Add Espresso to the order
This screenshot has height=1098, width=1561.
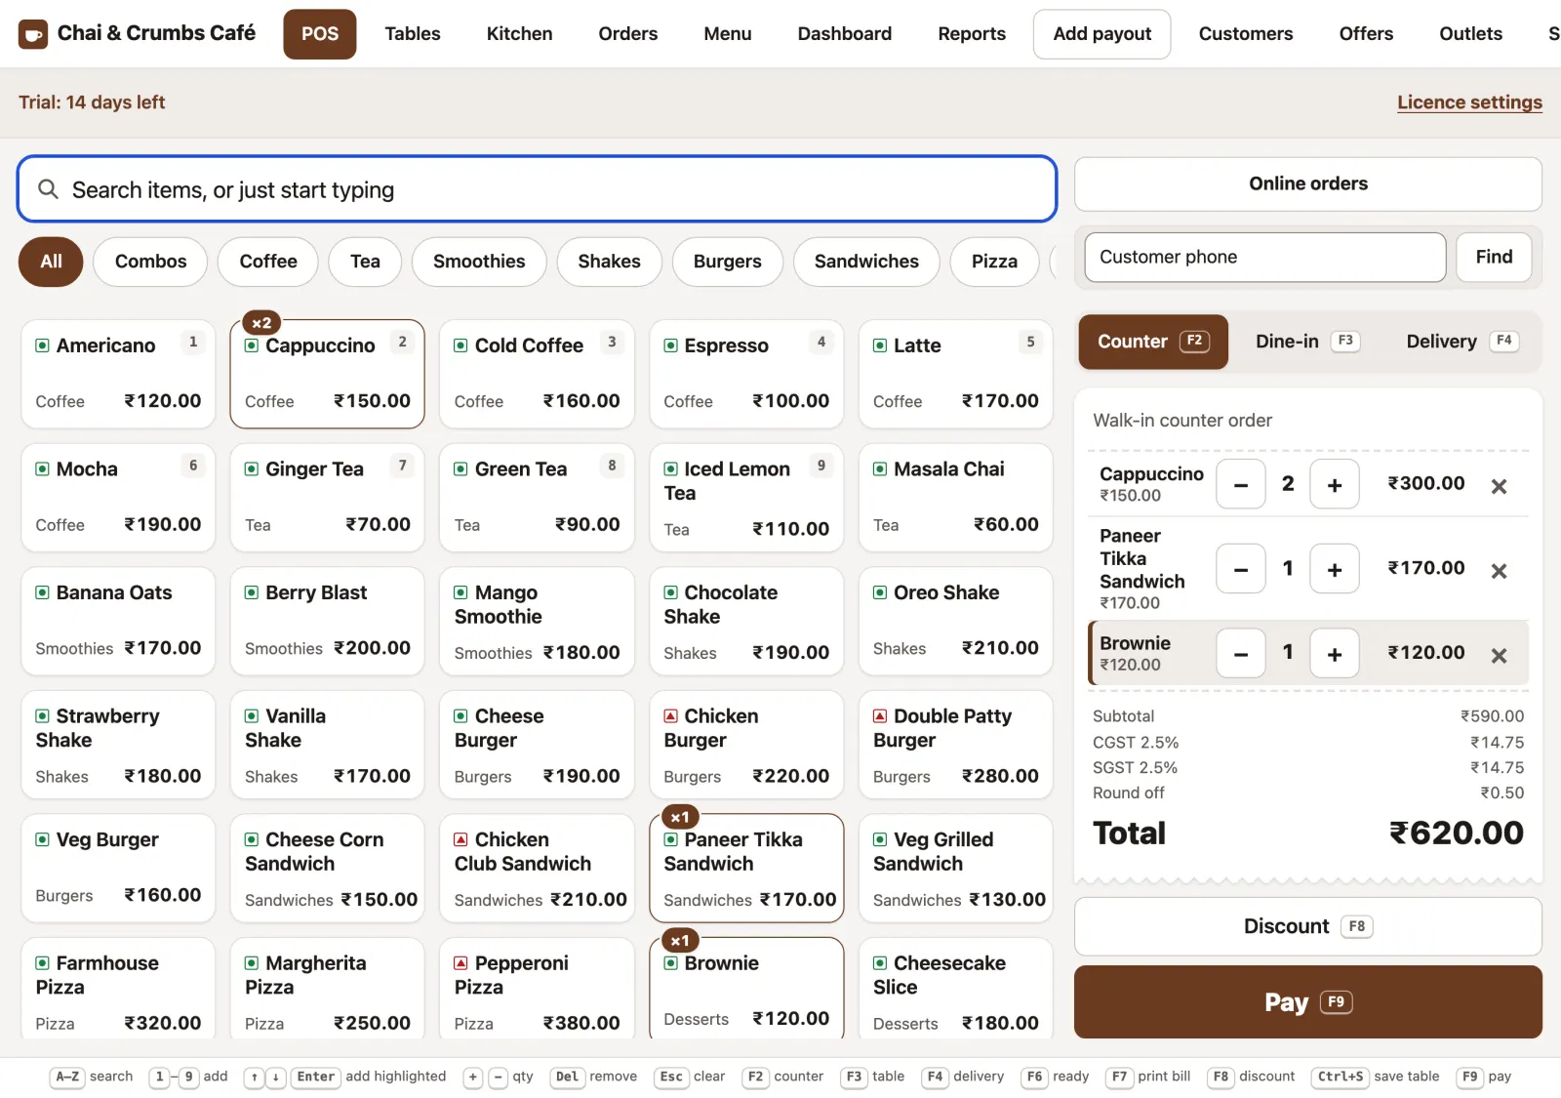pyautogui.click(x=746, y=374)
